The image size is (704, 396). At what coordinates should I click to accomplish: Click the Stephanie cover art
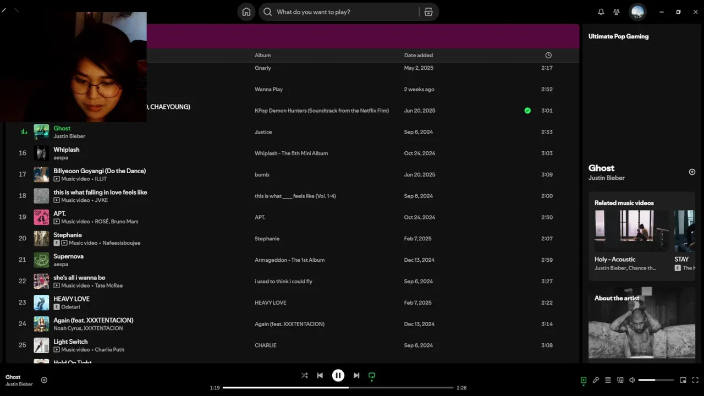[x=41, y=239]
